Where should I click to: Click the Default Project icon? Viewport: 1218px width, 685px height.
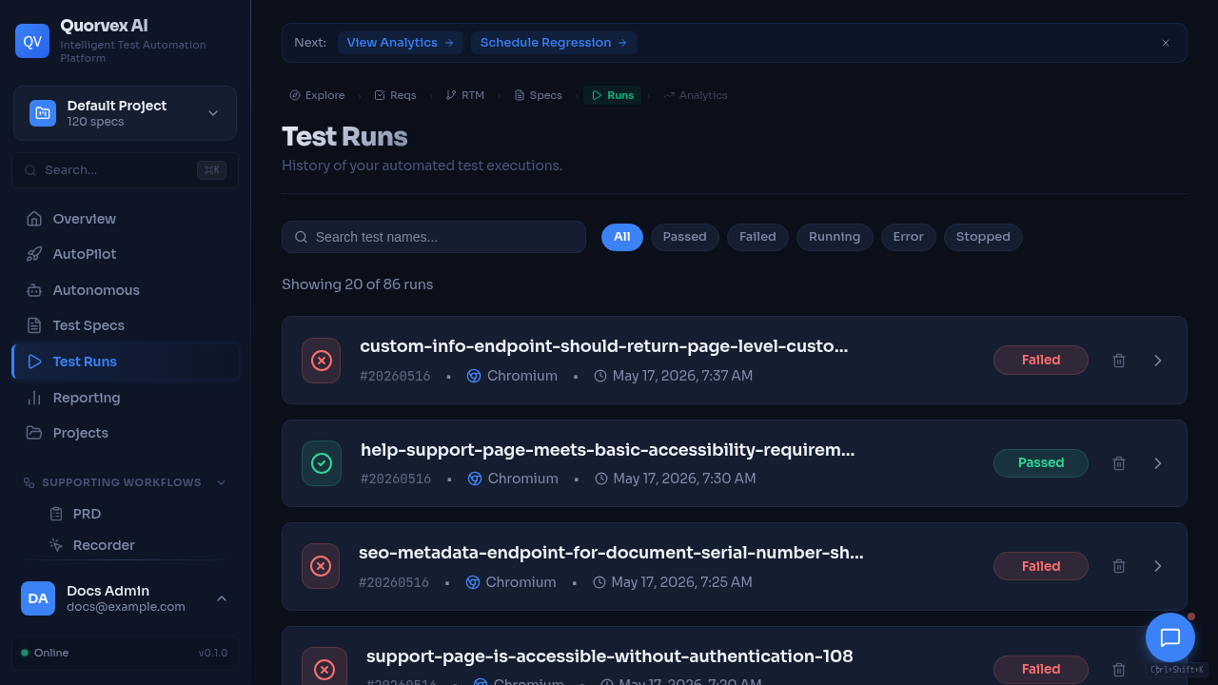tap(43, 113)
